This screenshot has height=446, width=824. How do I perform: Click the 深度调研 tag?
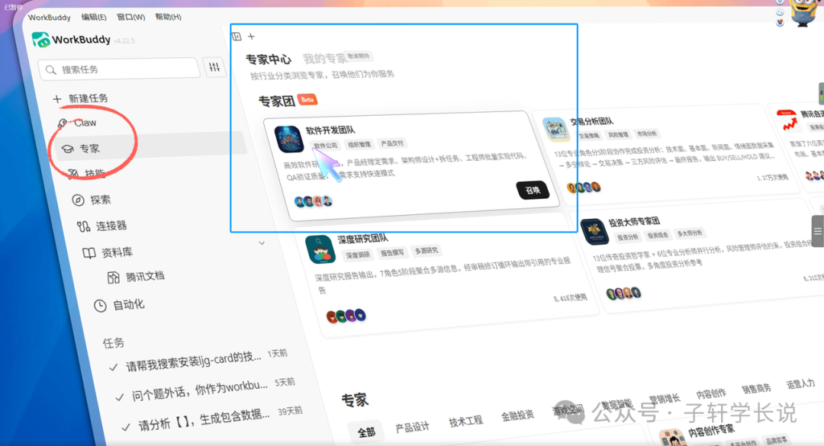click(x=358, y=255)
